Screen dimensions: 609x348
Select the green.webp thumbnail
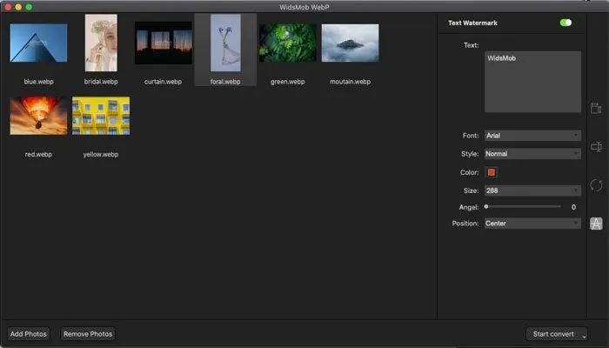(x=288, y=43)
